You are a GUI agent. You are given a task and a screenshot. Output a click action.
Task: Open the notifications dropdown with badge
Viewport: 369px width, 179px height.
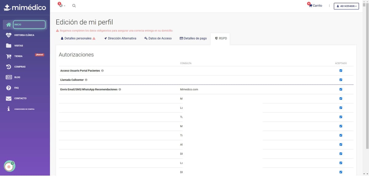coord(61,6)
